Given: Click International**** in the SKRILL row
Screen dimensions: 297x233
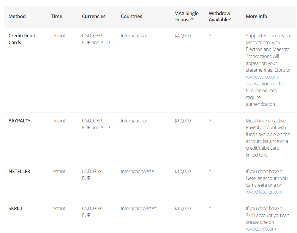Looking at the screenshot, I should [x=139, y=208].
